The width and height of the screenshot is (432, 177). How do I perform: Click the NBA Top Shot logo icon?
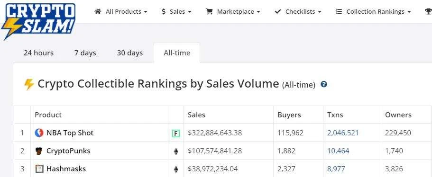tap(39, 133)
